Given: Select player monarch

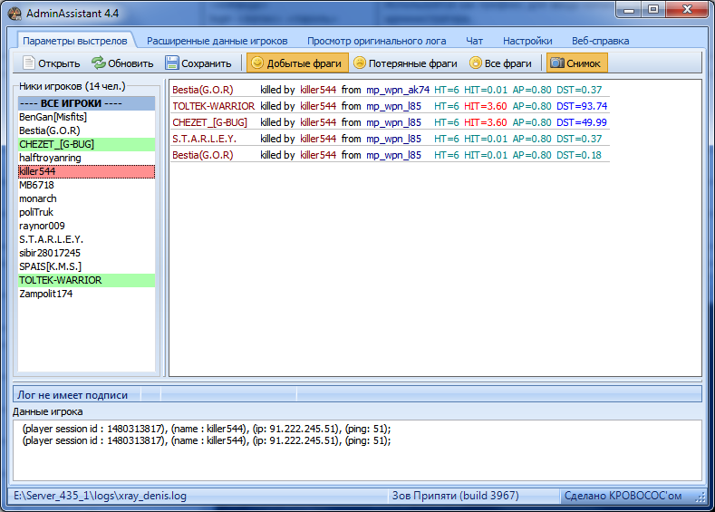Looking at the screenshot, I should [x=86, y=198].
